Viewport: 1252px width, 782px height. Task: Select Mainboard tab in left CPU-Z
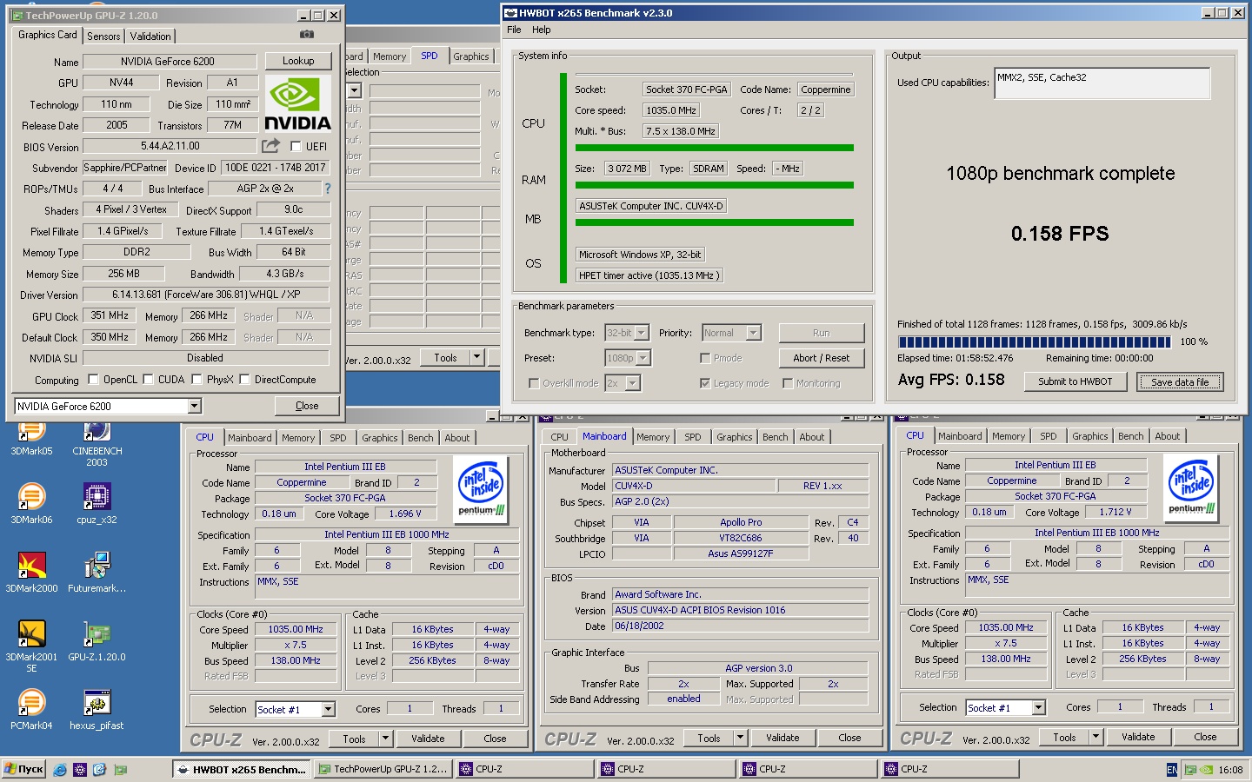coord(250,438)
